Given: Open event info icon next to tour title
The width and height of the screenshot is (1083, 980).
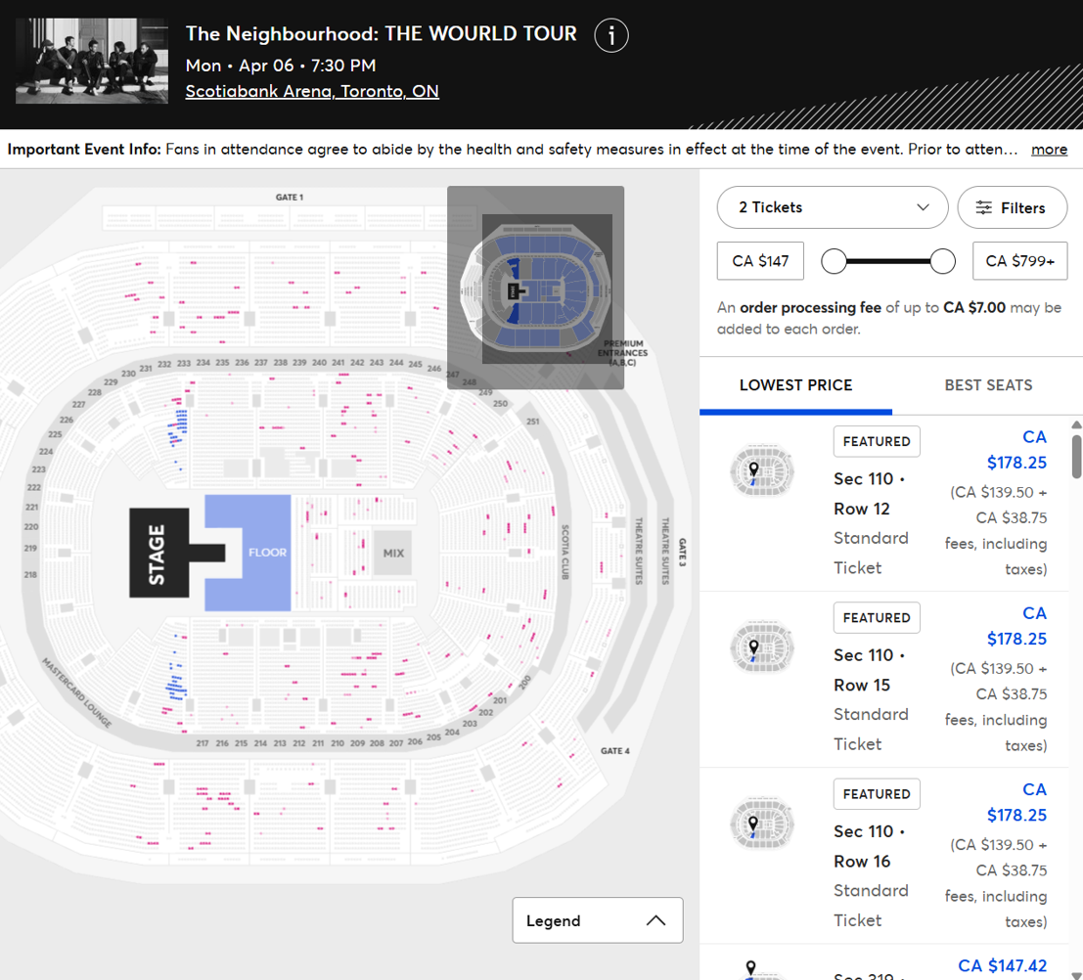Looking at the screenshot, I should tap(611, 35).
